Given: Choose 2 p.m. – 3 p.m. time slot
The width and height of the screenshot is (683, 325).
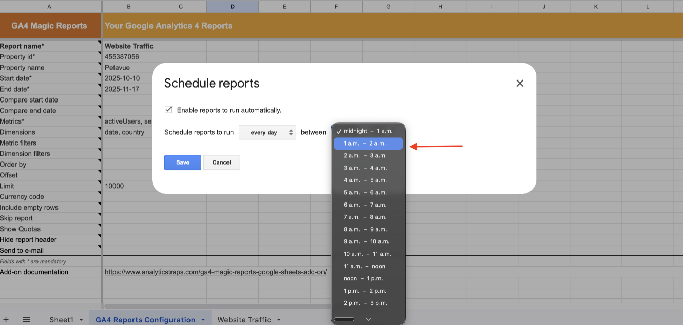Looking at the screenshot, I should 368,303.
